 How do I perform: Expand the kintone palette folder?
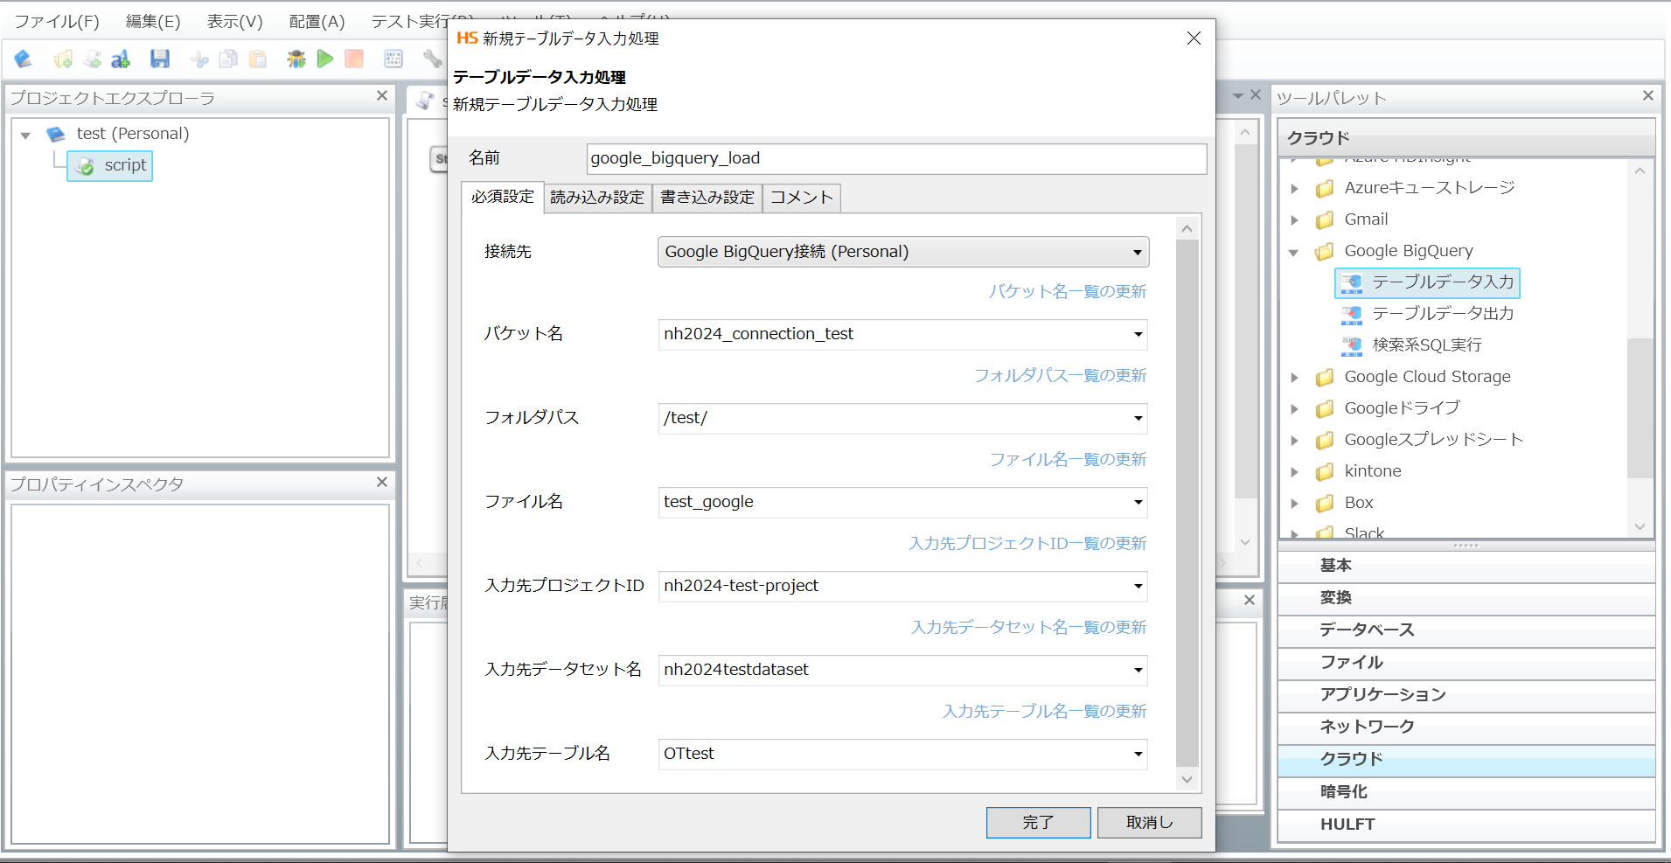coord(1295,472)
